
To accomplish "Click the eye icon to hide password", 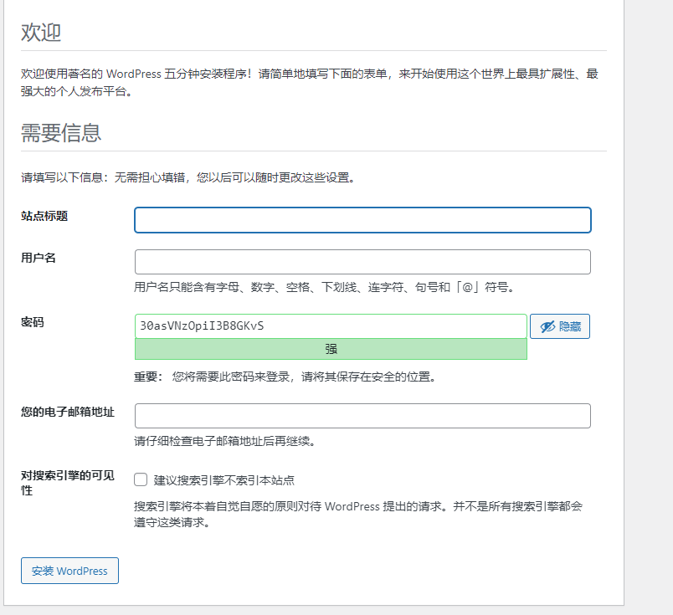I will pos(548,326).
